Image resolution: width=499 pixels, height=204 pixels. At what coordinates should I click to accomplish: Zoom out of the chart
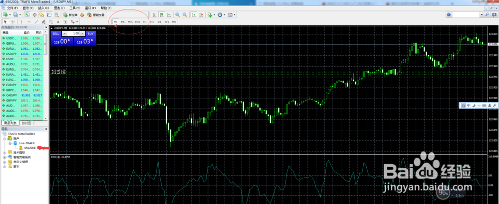pos(185,14)
